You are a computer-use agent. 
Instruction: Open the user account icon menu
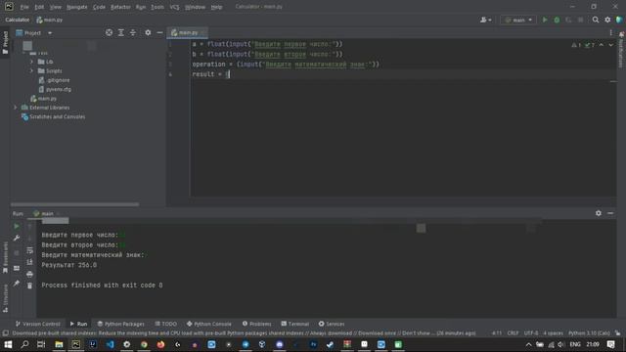(485, 20)
